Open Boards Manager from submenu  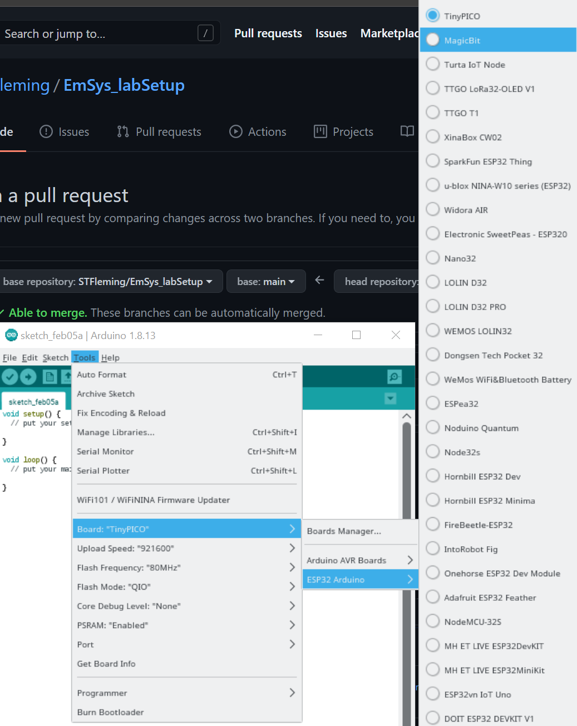click(360, 531)
